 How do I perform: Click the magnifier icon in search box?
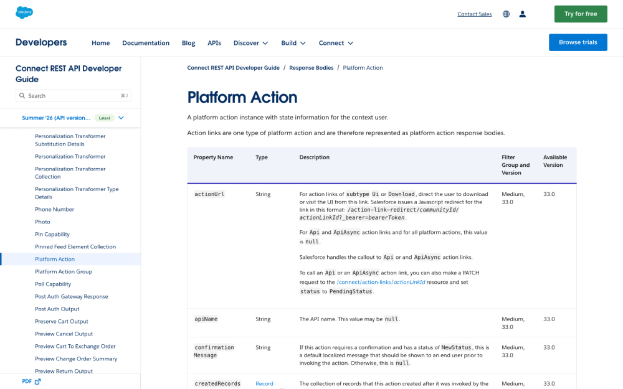tap(22, 96)
